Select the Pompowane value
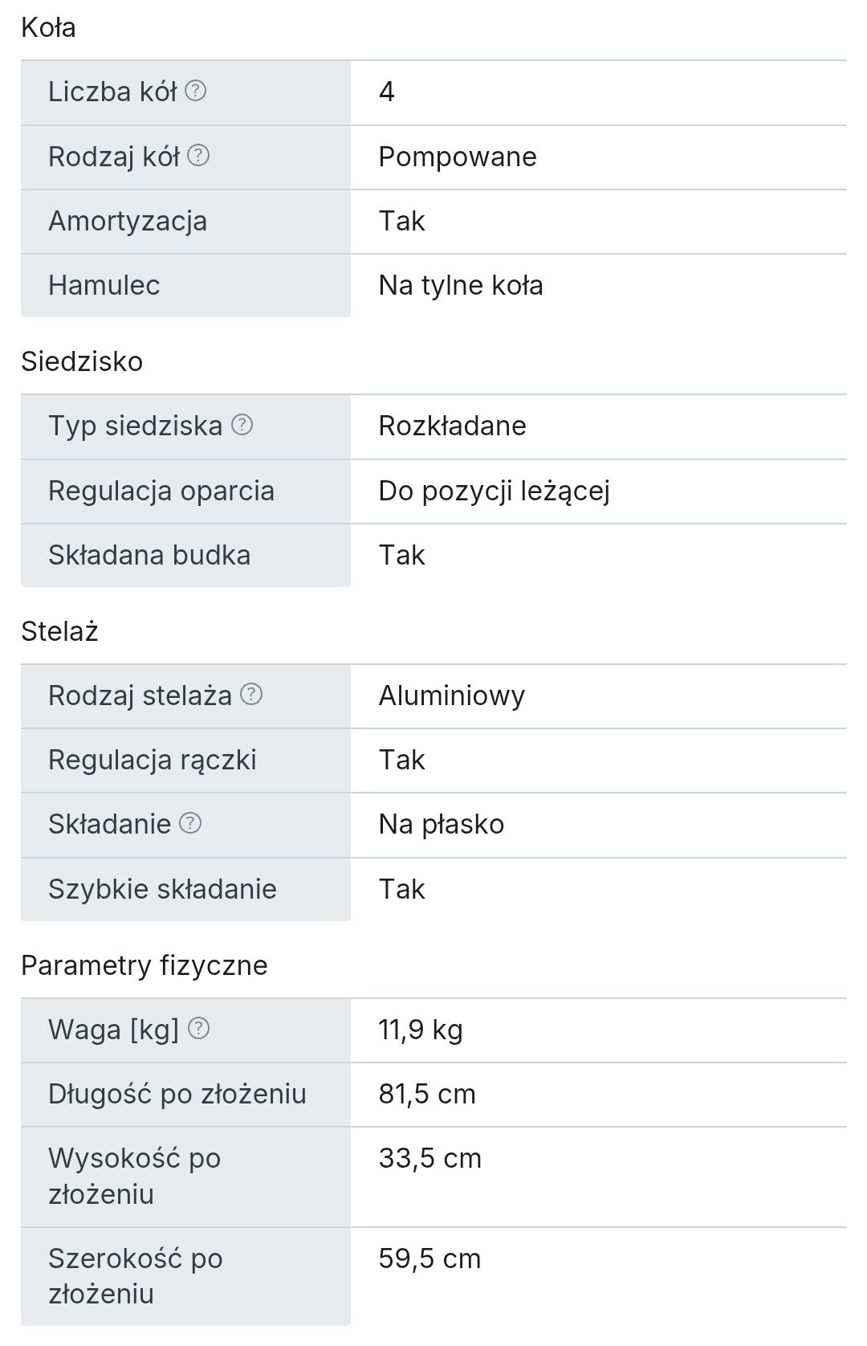Image resolution: width=867 pixels, height=1346 pixels. pos(458,157)
